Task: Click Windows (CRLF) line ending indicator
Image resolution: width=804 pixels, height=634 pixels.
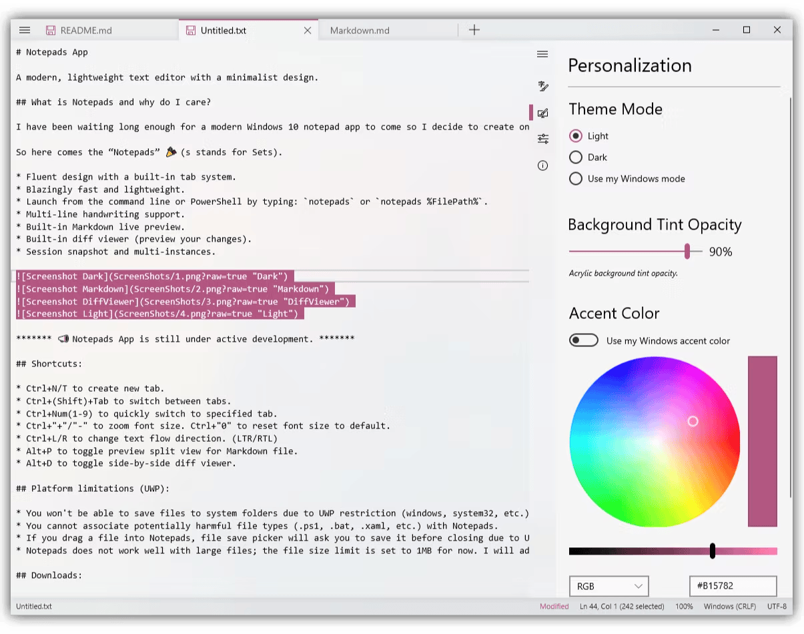Action: 729,607
